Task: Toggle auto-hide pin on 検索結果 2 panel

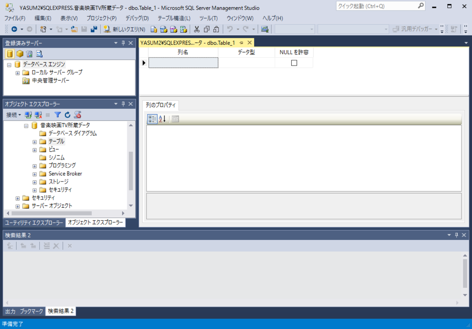Action: click(x=456, y=235)
